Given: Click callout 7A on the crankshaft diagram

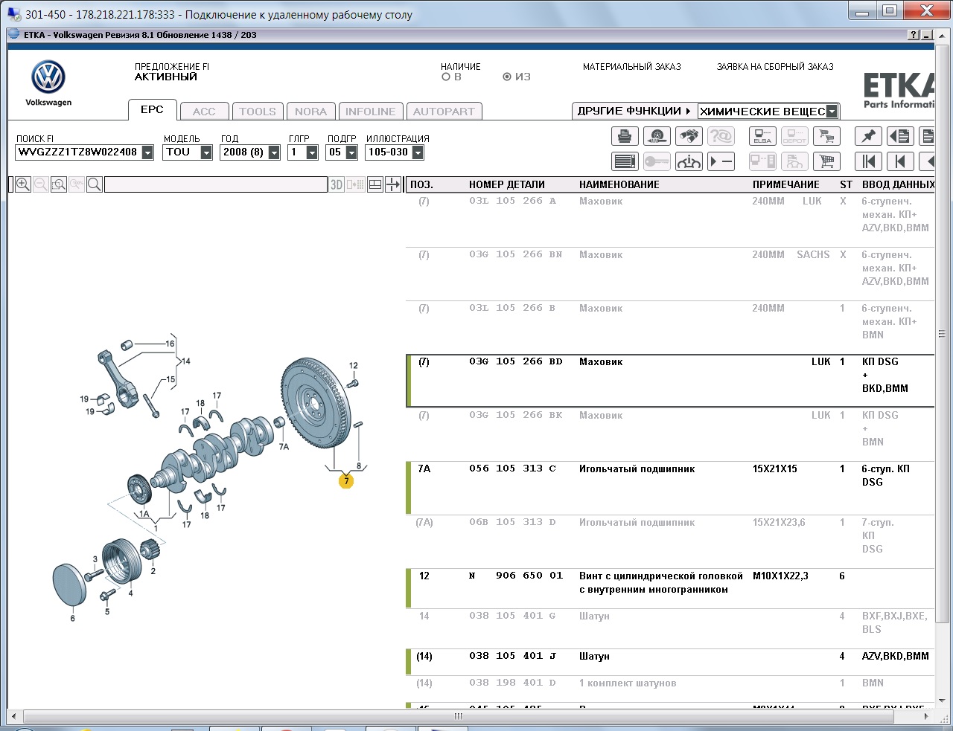Looking at the screenshot, I should point(284,447).
